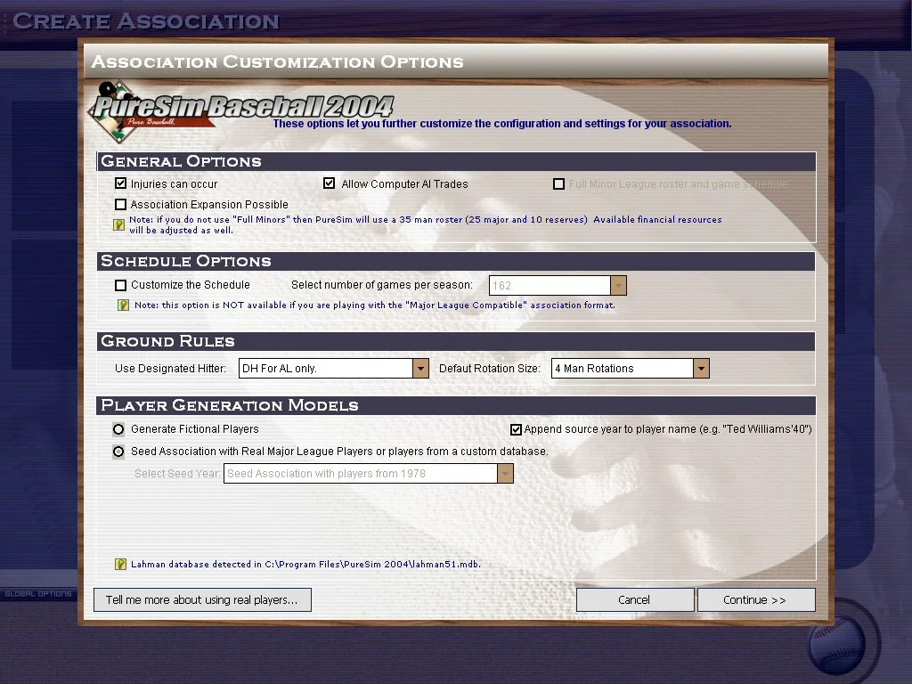Click the note icon under Schedule Options
This screenshot has height=684, width=912.
pos(124,305)
